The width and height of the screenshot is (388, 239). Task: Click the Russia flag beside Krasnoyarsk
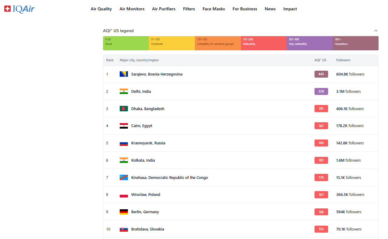(x=124, y=143)
